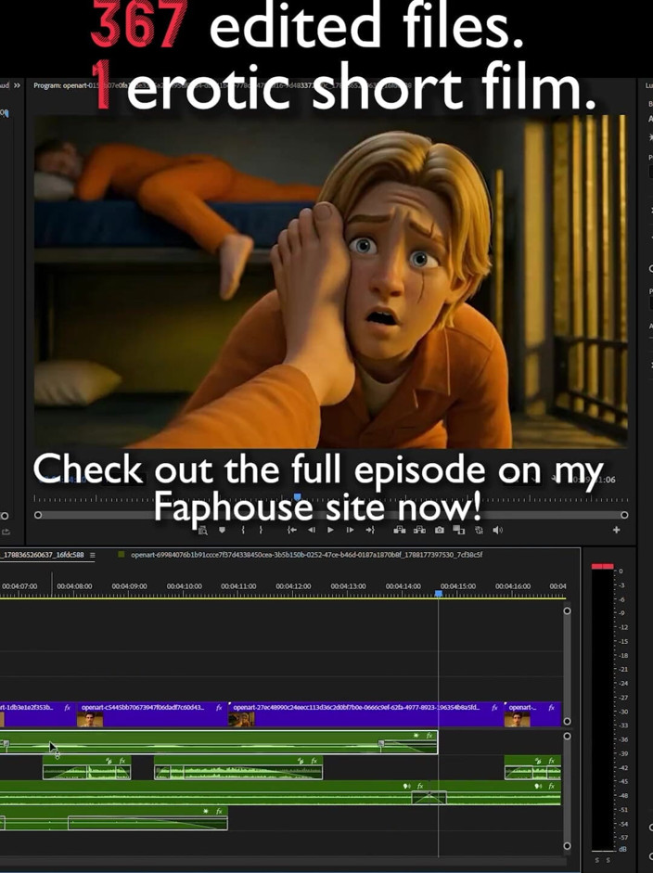Click the red clipping indicator atop audio meter
This screenshot has height=873, width=653.
pyautogui.click(x=602, y=566)
